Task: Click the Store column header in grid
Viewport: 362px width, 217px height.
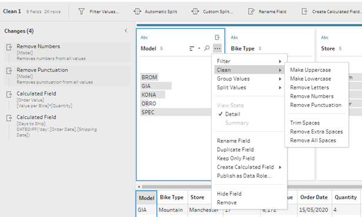Action: pos(197,198)
